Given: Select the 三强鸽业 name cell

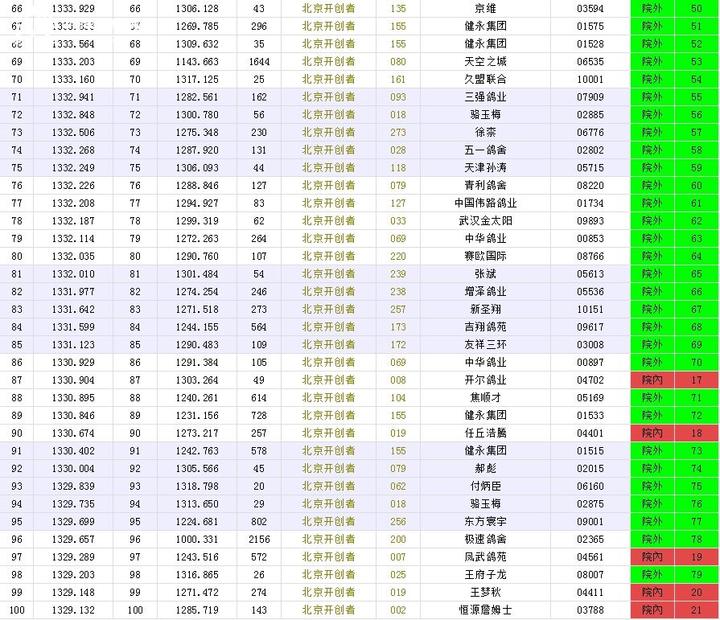Looking at the screenshot, I should pyautogui.click(x=485, y=97).
